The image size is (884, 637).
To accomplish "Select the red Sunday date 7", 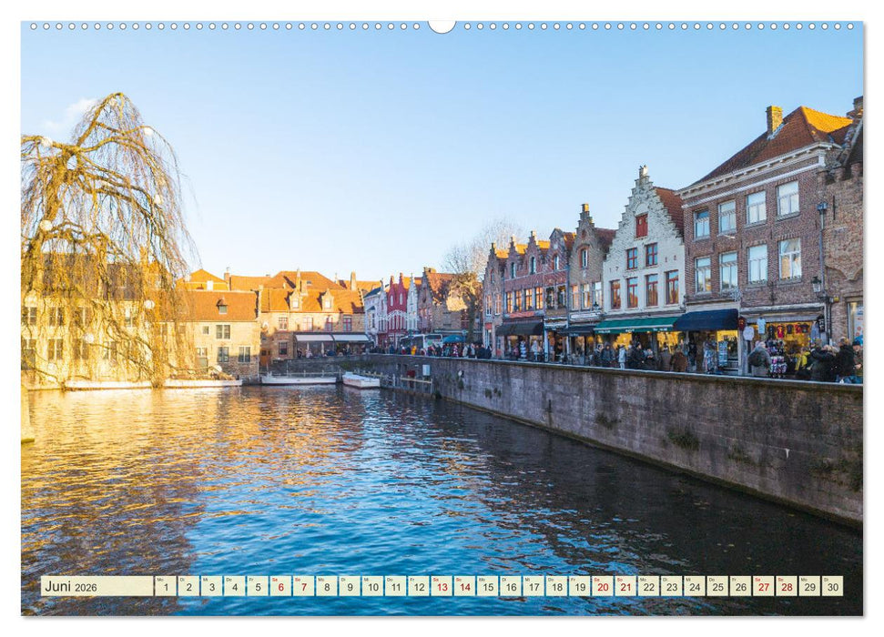I will tap(303, 586).
